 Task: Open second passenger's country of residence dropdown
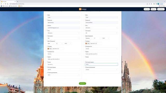coord(101,69)
